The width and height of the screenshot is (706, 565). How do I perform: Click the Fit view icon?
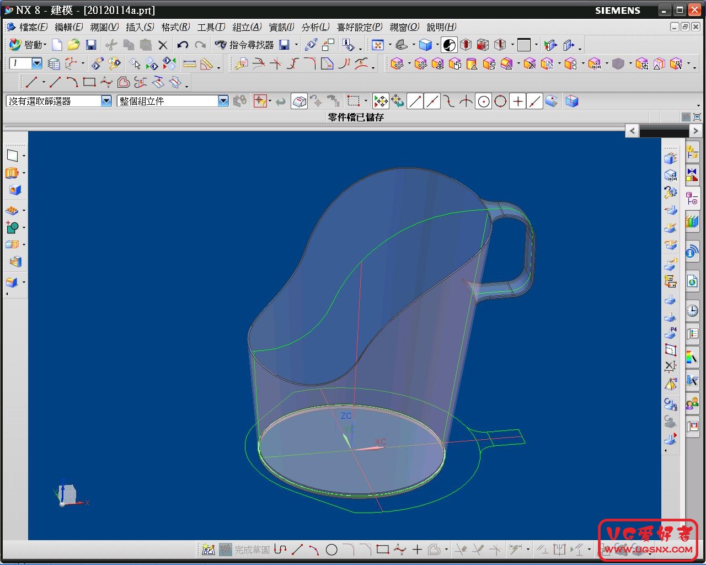coord(378,45)
